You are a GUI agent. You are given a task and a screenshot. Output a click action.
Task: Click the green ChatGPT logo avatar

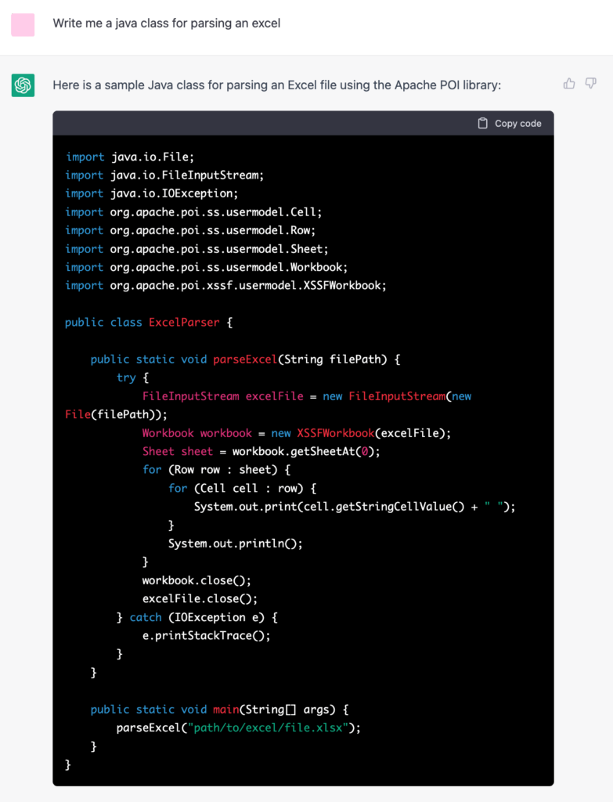[23, 85]
